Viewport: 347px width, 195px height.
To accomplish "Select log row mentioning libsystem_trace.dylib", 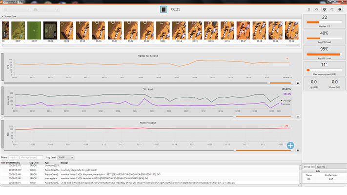I will point(150,174).
